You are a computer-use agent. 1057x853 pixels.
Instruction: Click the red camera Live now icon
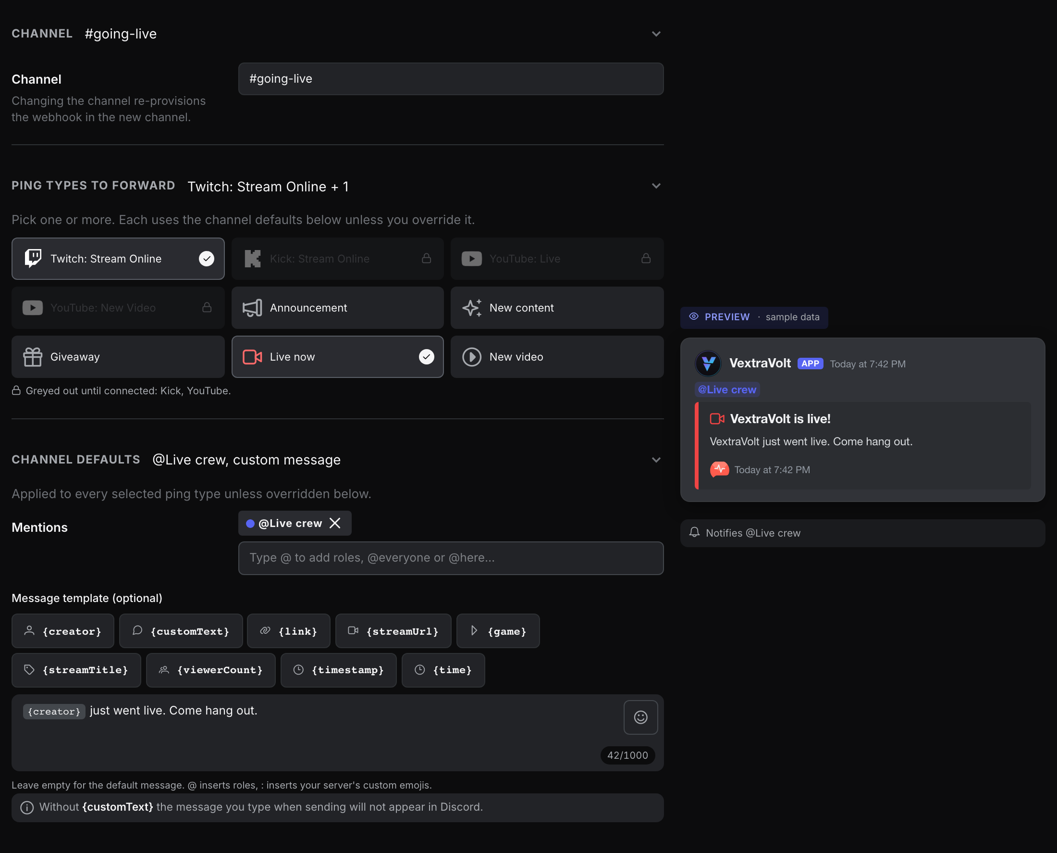click(x=252, y=357)
